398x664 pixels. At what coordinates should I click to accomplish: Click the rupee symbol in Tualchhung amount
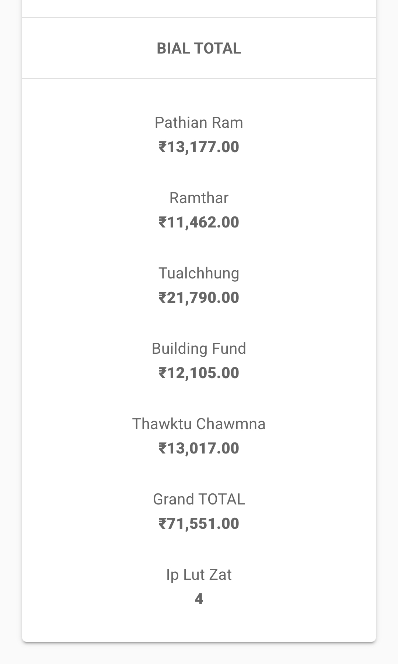click(163, 298)
